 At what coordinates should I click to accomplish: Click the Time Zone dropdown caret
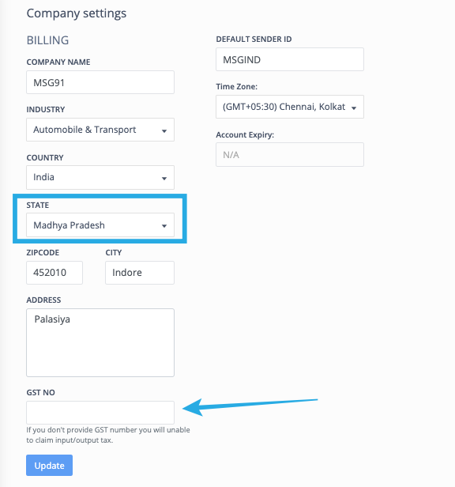[x=354, y=108]
